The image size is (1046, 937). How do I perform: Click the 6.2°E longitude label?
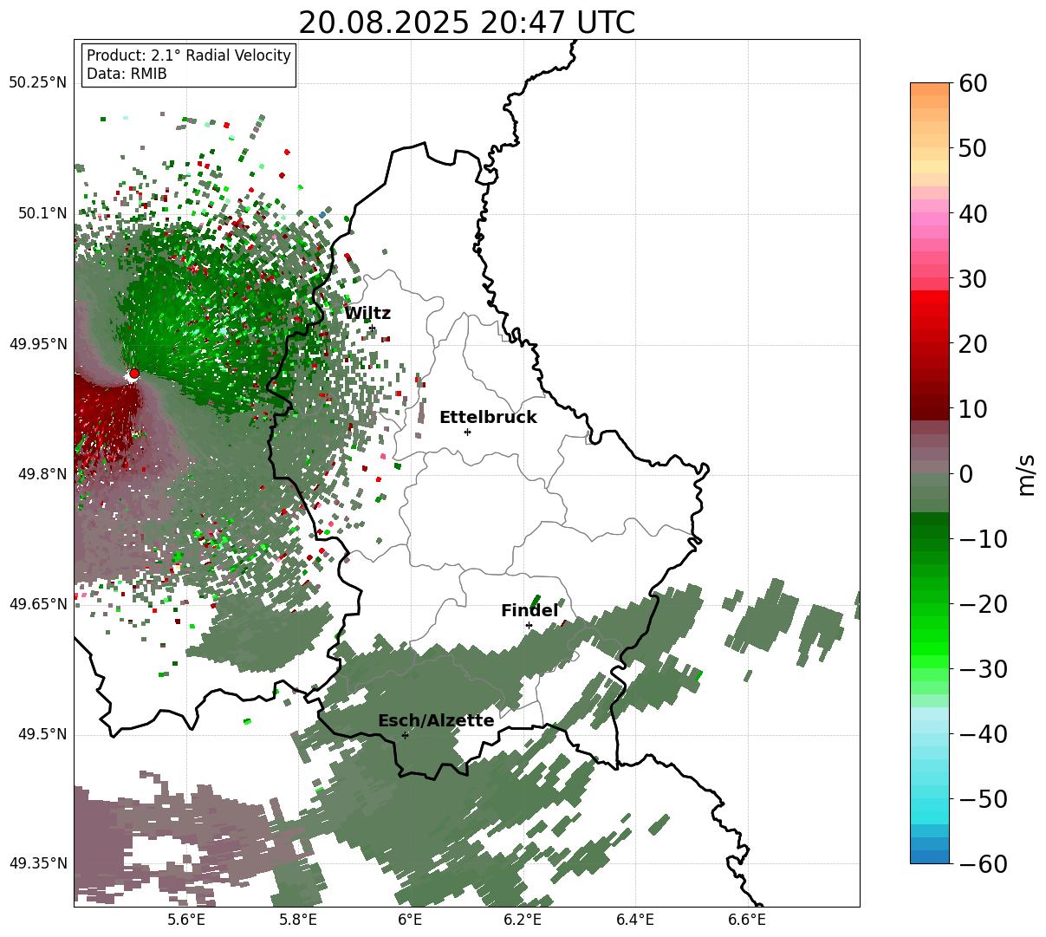(x=523, y=920)
